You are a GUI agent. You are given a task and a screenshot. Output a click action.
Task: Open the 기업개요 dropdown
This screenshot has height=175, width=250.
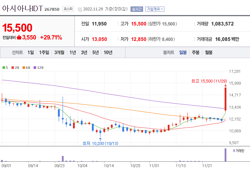[x=155, y=9]
